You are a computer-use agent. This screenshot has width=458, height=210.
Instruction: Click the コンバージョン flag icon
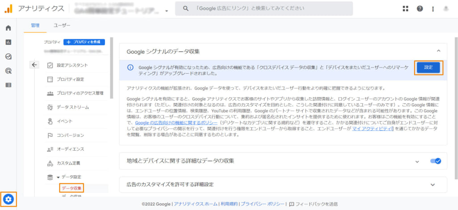50,135
